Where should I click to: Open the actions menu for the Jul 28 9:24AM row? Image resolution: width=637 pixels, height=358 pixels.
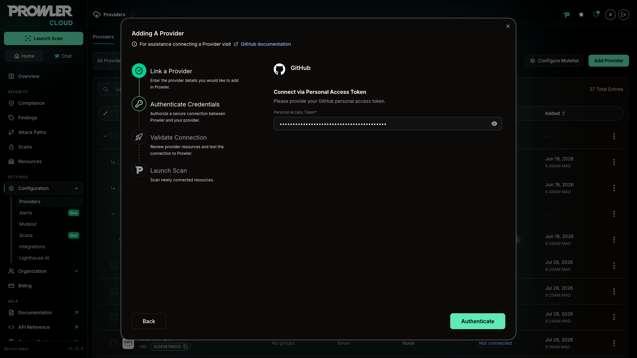(x=614, y=317)
